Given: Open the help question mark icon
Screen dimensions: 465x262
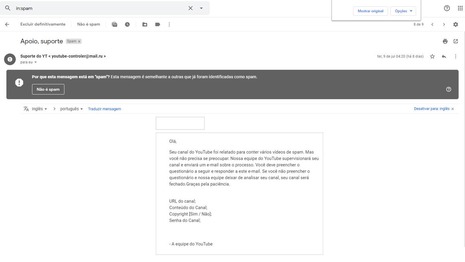Looking at the screenshot, I should click(x=447, y=8).
